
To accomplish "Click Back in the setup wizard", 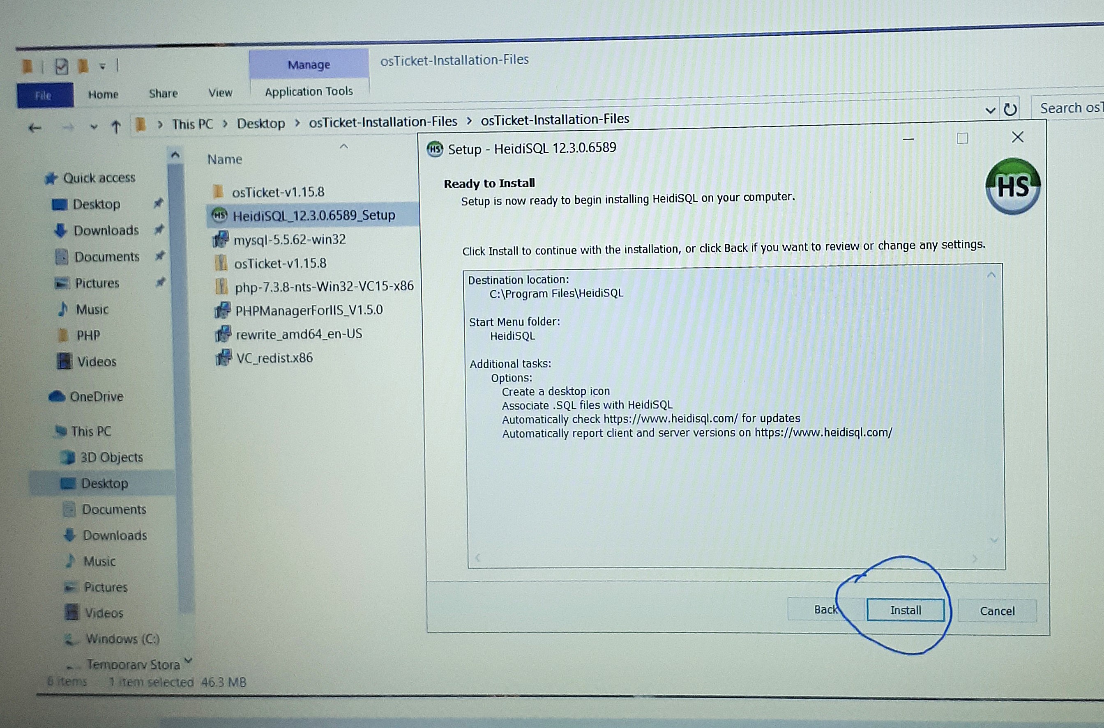I will 825,610.
